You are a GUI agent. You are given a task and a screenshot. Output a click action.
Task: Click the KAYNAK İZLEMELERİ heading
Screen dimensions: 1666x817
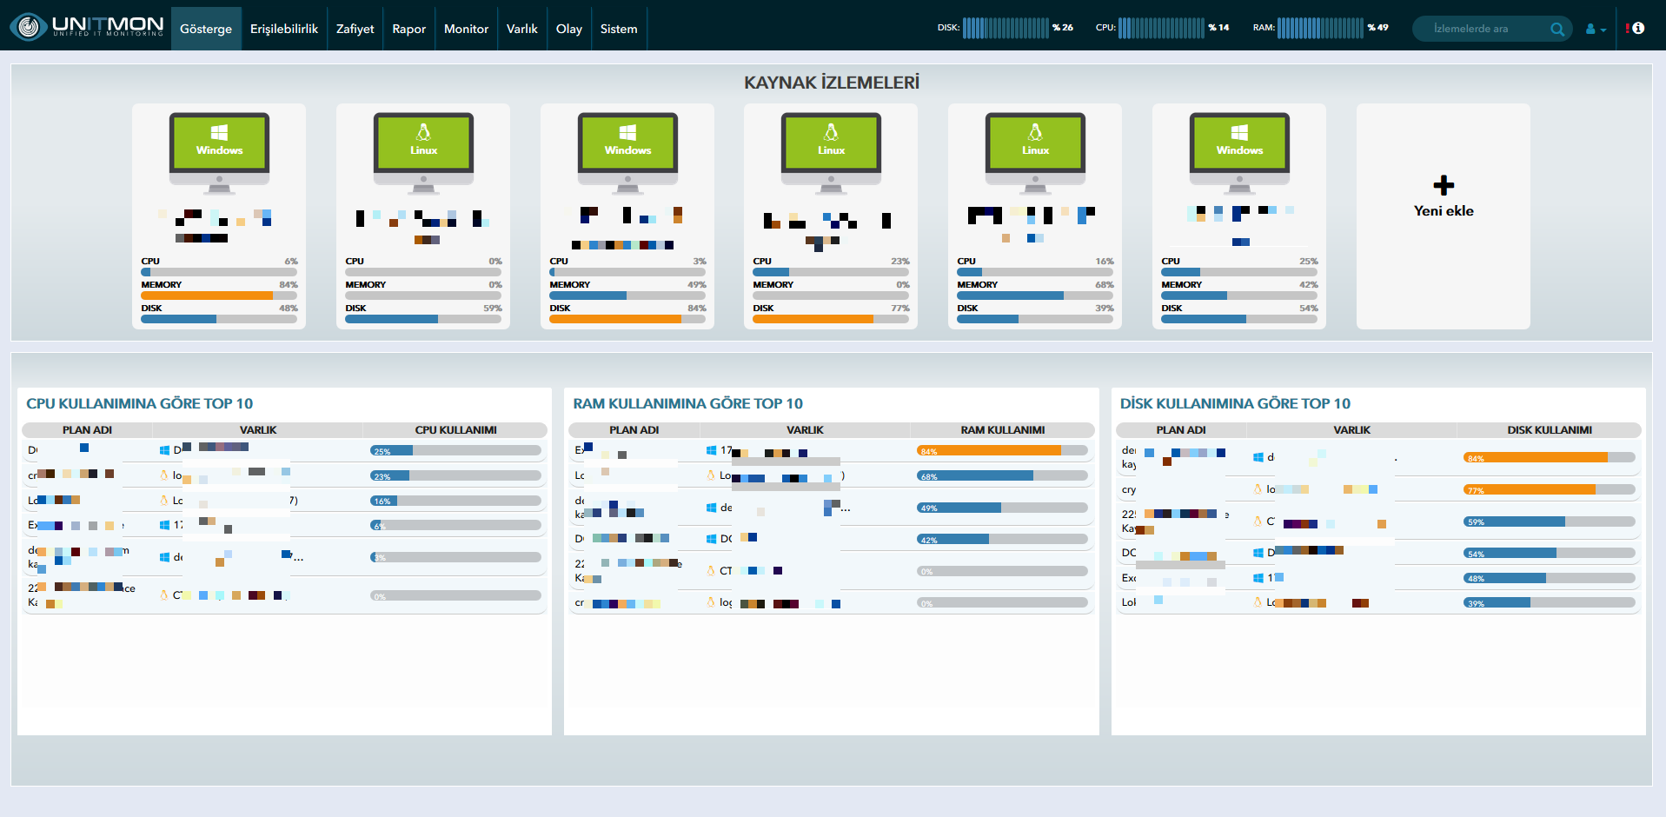[832, 83]
